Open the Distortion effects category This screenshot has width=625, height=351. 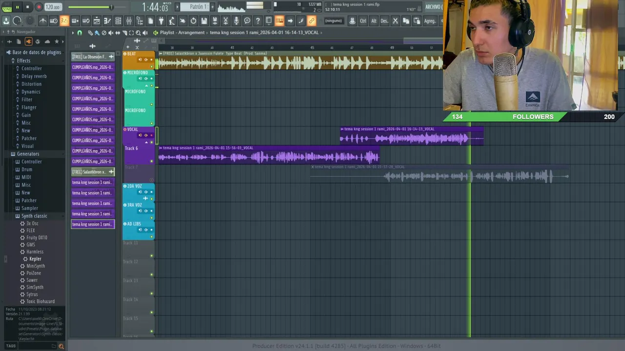click(x=31, y=84)
